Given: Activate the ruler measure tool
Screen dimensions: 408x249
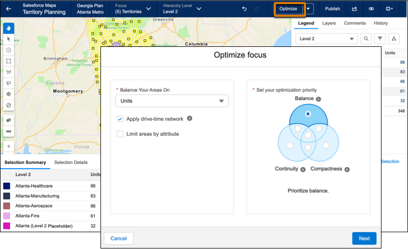Looking at the screenshot, I should tap(9, 131).
